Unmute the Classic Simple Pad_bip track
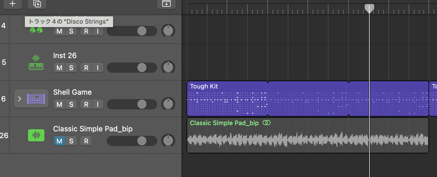 click(x=59, y=141)
